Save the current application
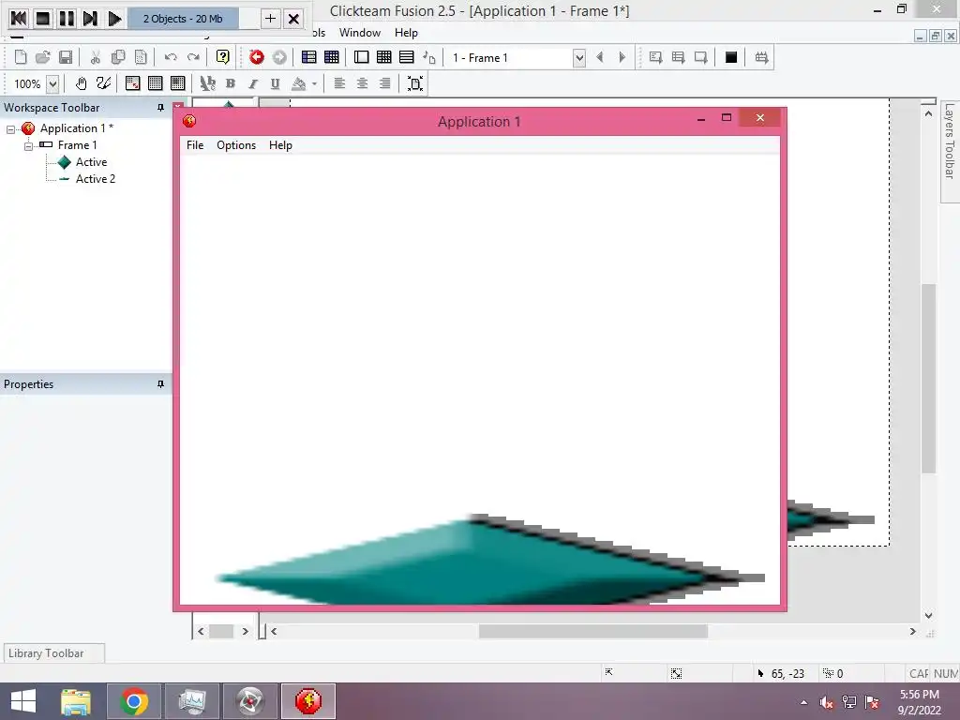This screenshot has height=720, width=960. [66, 57]
